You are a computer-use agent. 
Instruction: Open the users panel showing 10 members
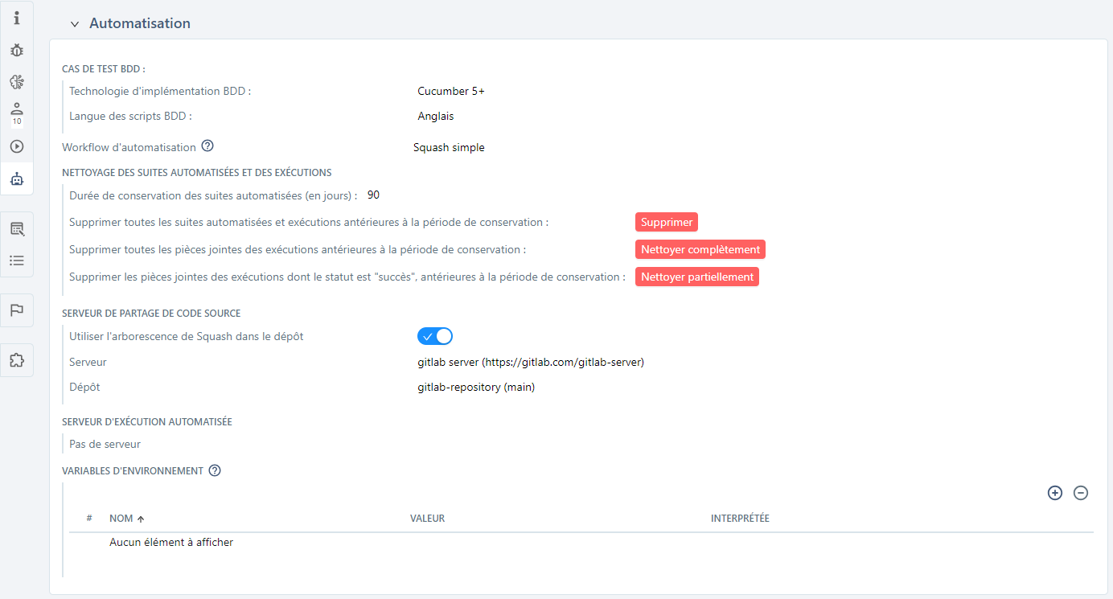(16, 113)
